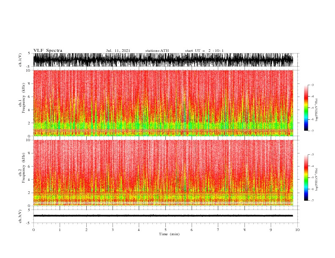
Task: Click time axis tick label '5'
Action: pyautogui.click(x=165, y=230)
